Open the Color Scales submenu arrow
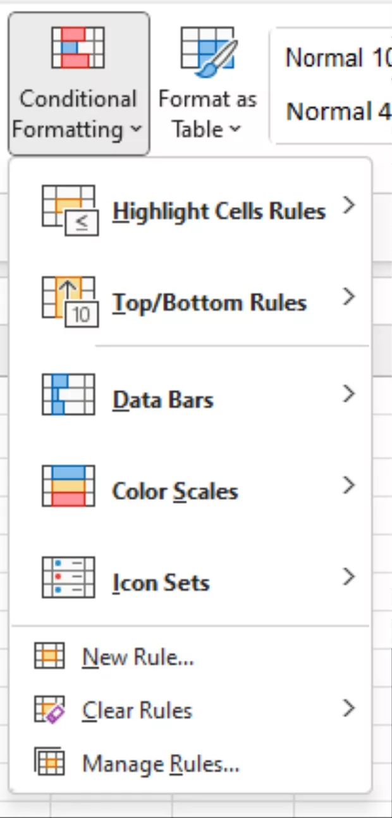392x818 pixels. (348, 486)
